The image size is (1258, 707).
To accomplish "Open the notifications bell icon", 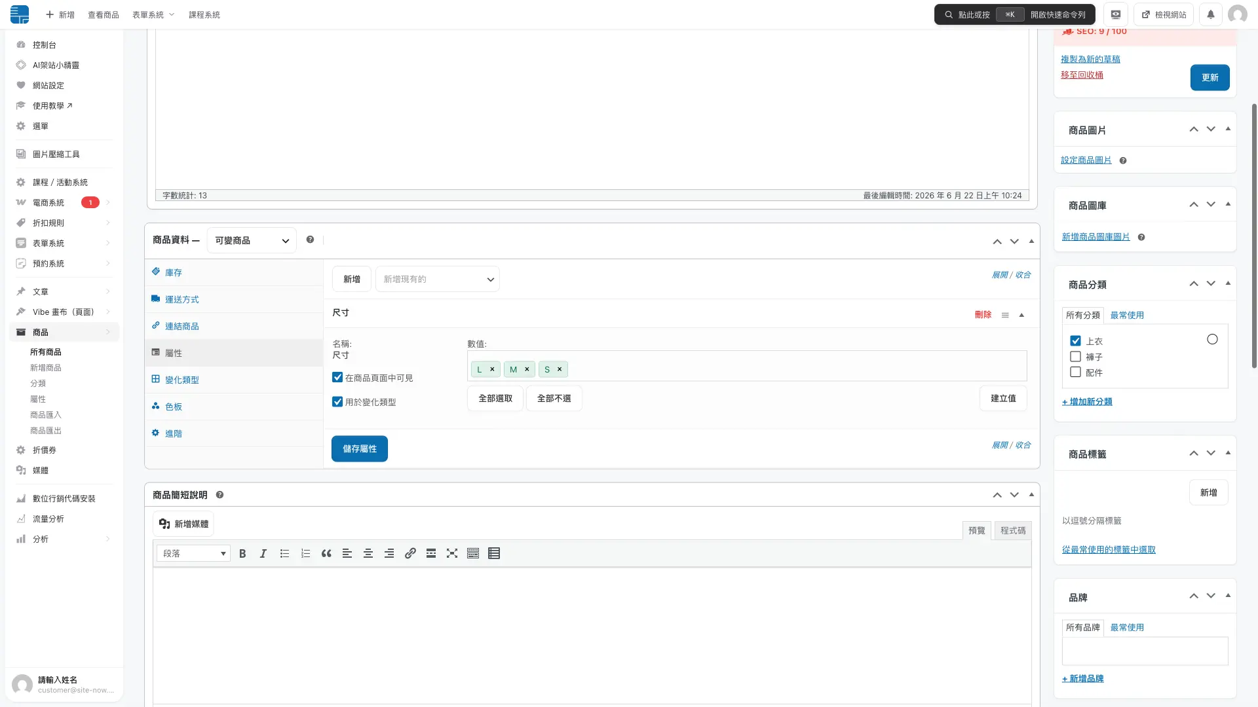I will [x=1211, y=14].
